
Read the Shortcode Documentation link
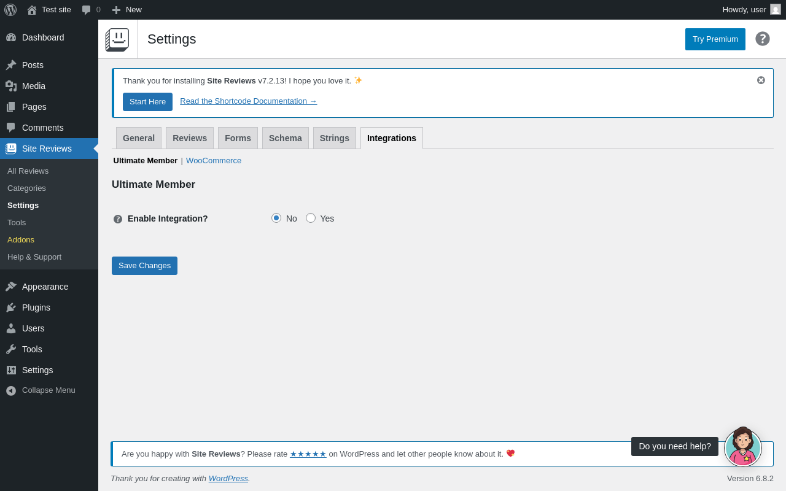click(x=249, y=101)
